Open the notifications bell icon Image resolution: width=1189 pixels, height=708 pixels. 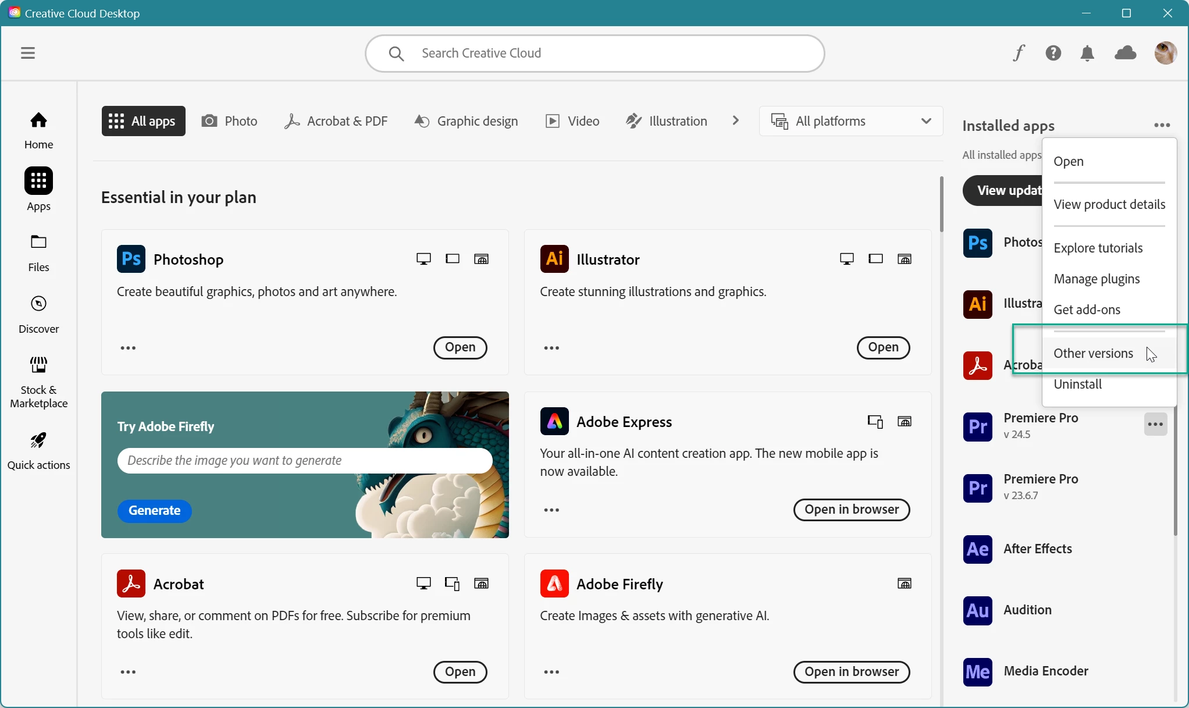[1087, 53]
